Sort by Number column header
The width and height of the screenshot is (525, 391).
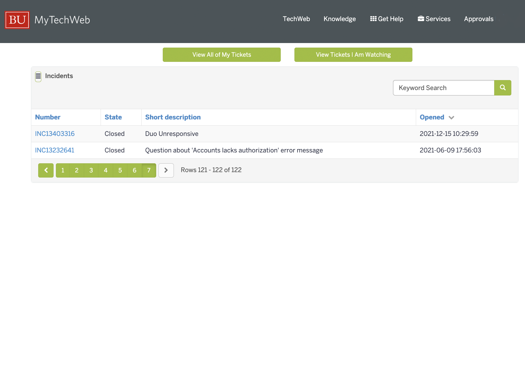click(x=48, y=117)
